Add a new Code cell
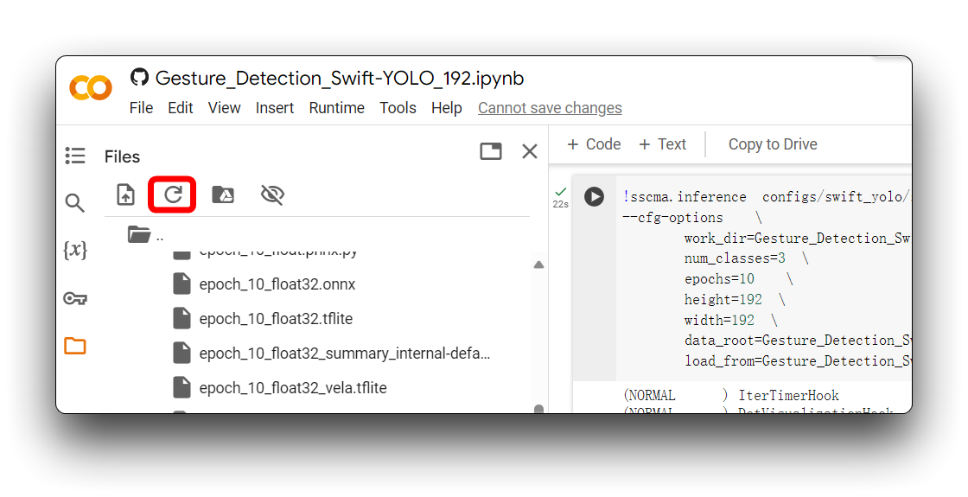Viewport: 968px width, 497px height. click(x=594, y=143)
